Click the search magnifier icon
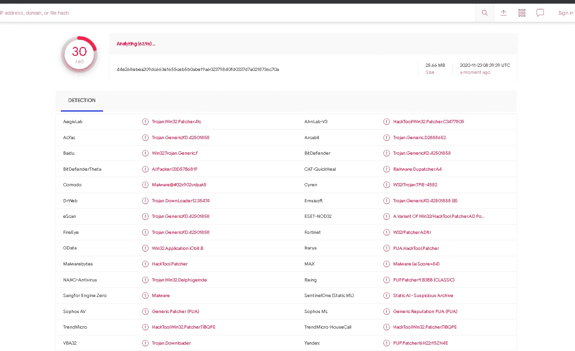Image resolution: width=575 pixels, height=351 pixels. pos(484,13)
